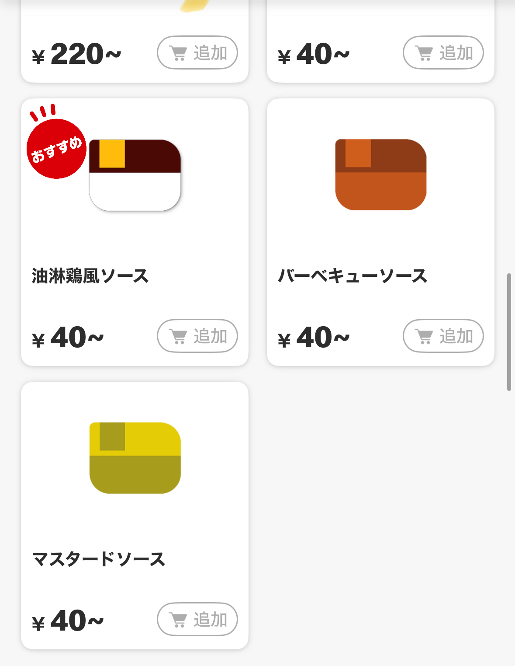The height and width of the screenshot is (666, 515).
Task: Click cart icon on マスタードソース card
Action: click(178, 620)
